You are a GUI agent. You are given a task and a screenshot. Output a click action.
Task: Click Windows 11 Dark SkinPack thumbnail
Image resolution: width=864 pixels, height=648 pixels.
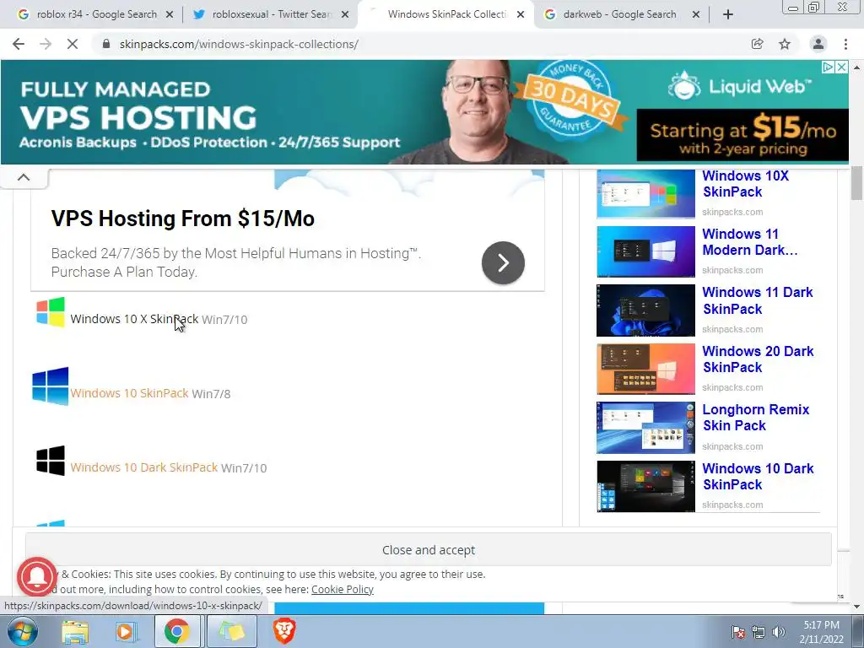click(x=645, y=310)
